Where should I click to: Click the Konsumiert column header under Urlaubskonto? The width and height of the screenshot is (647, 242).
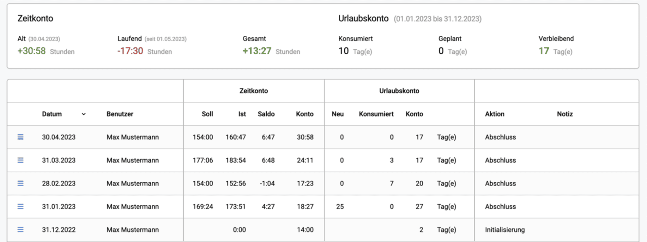point(376,114)
